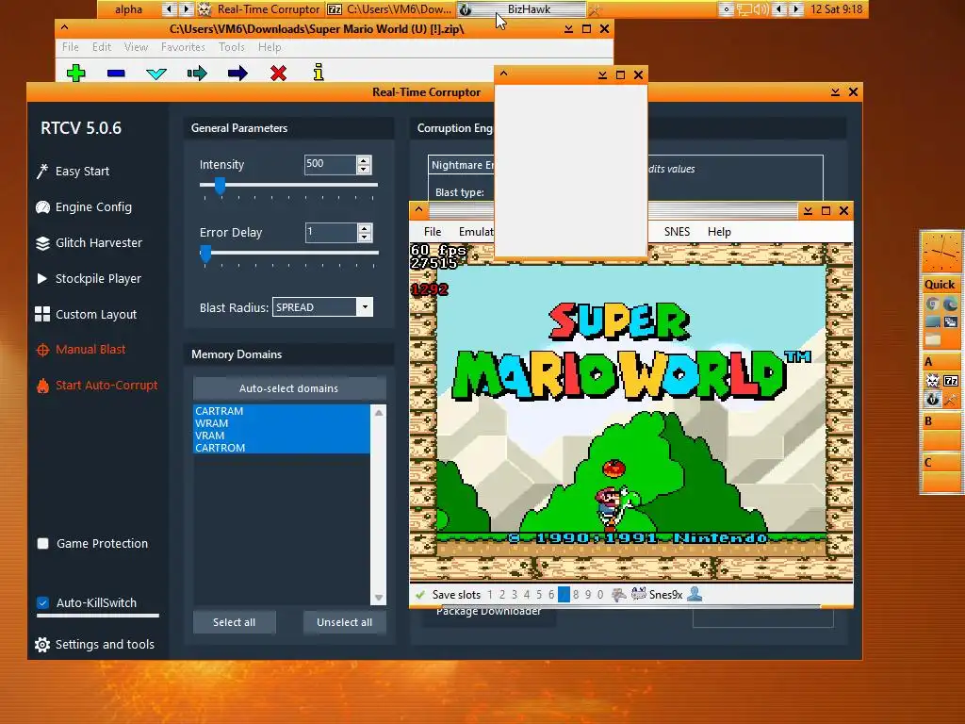Select CARTROM in Memory Domains list
This screenshot has height=724, width=965.
(x=281, y=448)
